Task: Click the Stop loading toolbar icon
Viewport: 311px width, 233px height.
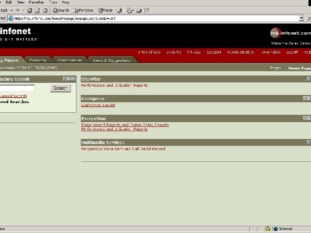Action: 29,10
